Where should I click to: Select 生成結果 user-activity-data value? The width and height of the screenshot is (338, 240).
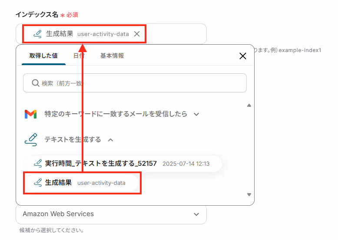click(x=83, y=183)
